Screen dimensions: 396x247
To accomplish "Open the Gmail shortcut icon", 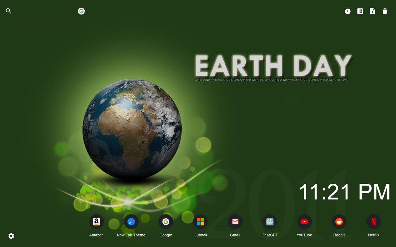I will pos(235,222).
